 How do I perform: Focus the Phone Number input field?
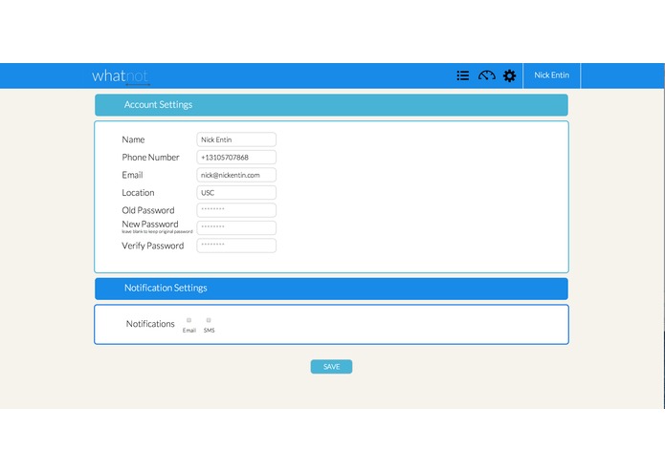[x=236, y=158]
